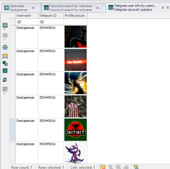Select the San Mamés sign profile picture
The width and height of the screenshot is (170, 169).
click(x=76, y=60)
